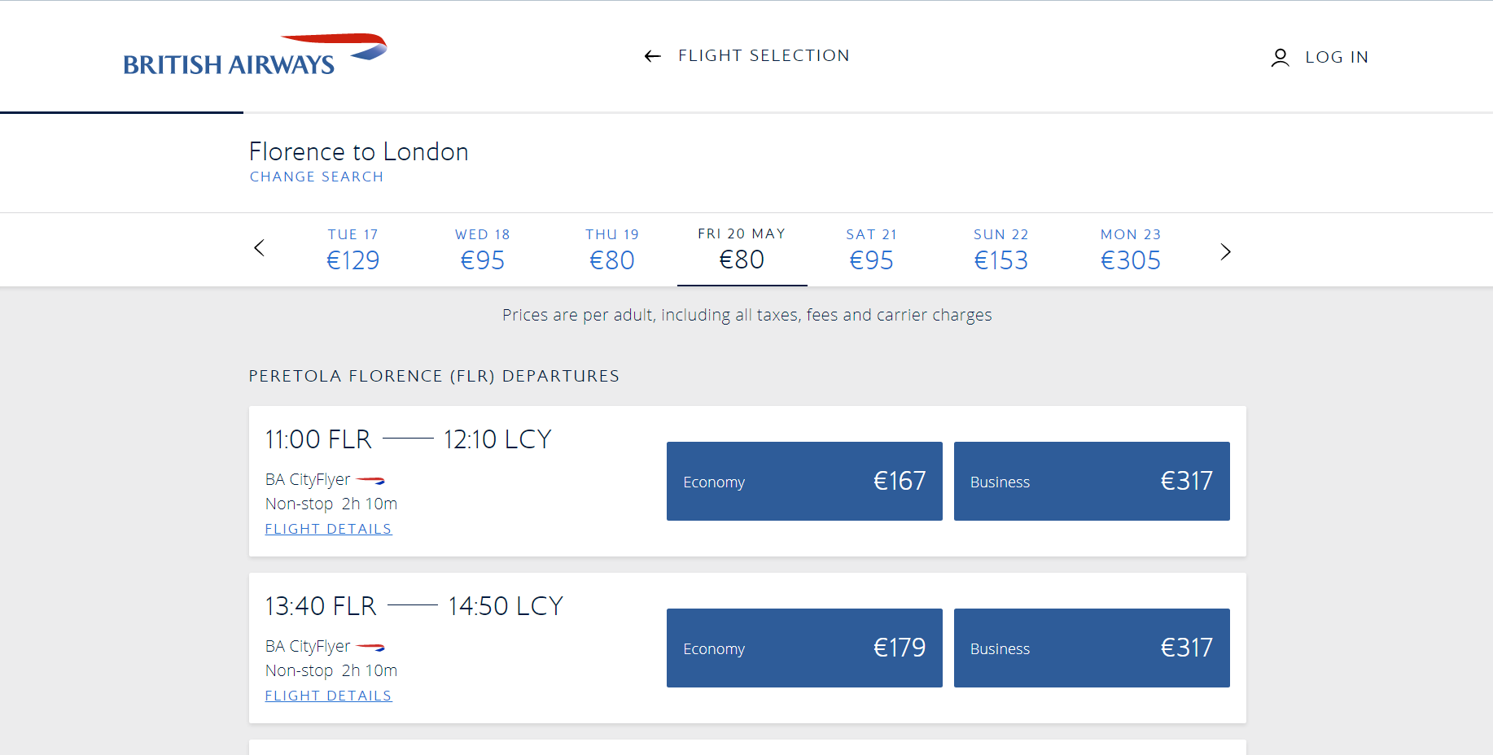Show earlier dates with the left chevron

coord(259,248)
